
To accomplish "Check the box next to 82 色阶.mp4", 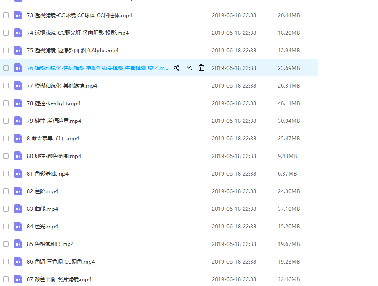I will (x=6, y=191).
